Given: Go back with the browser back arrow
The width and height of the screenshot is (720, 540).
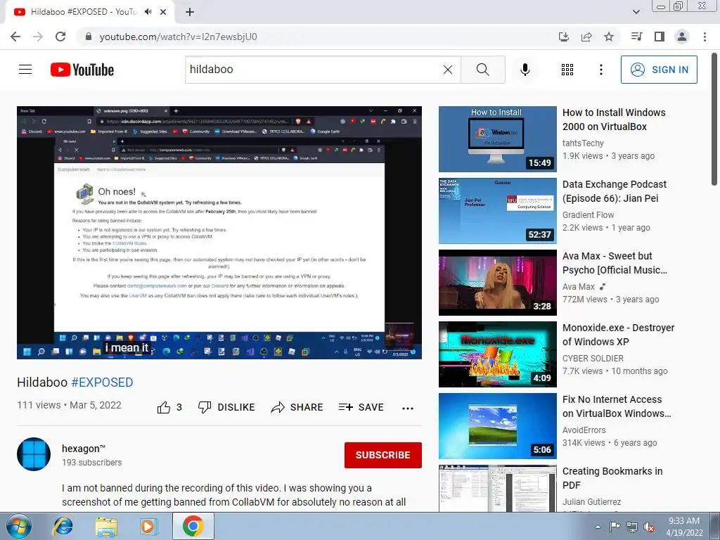Looking at the screenshot, I should pos(15,37).
